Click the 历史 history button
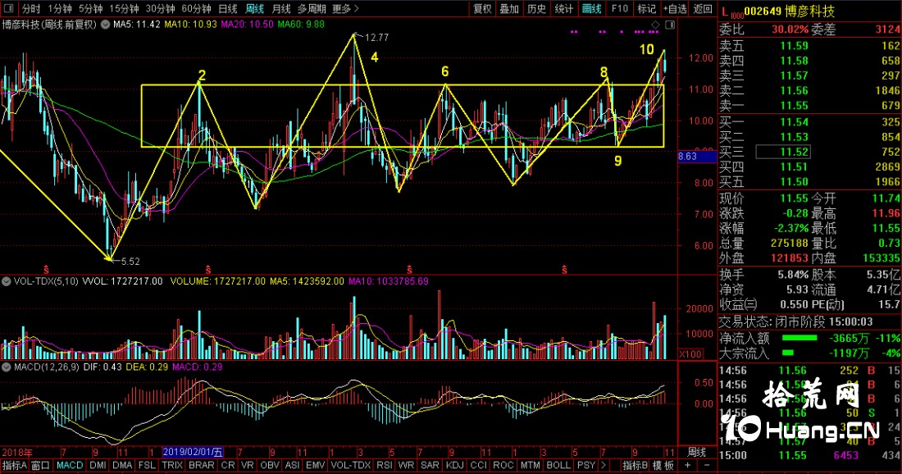The height and width of the screenshot is (474, 902). click(x=537, y=9)
